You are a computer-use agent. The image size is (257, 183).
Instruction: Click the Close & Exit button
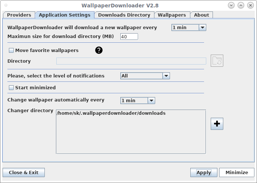[24, 173]
